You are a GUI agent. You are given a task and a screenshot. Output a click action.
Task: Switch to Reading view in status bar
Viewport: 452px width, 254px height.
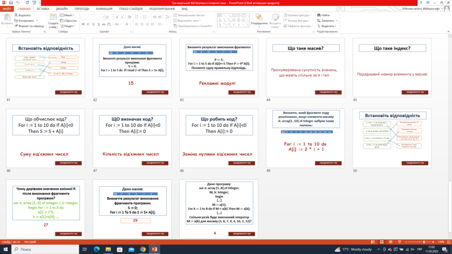pyautogui.click(x=390, y=242)
